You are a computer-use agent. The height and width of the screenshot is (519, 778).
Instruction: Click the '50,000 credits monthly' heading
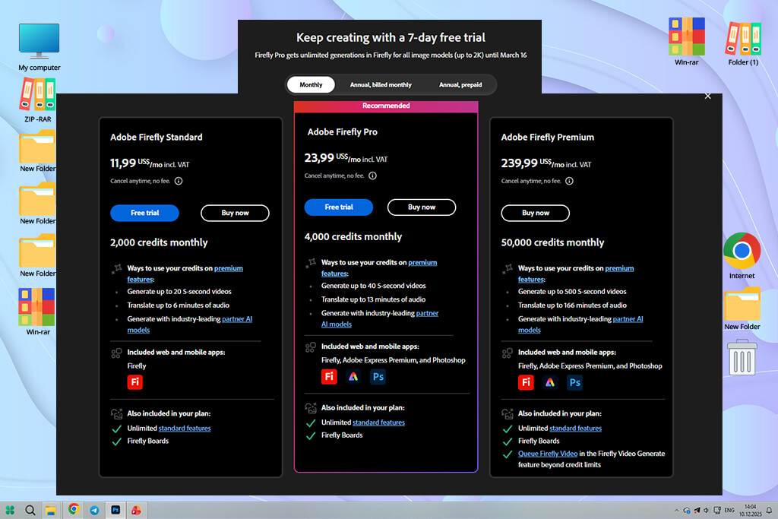click(552, 242)
